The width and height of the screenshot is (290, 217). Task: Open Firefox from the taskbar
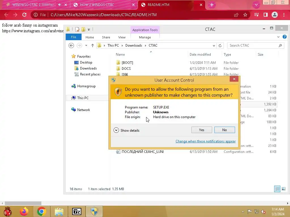coord(24,211)
